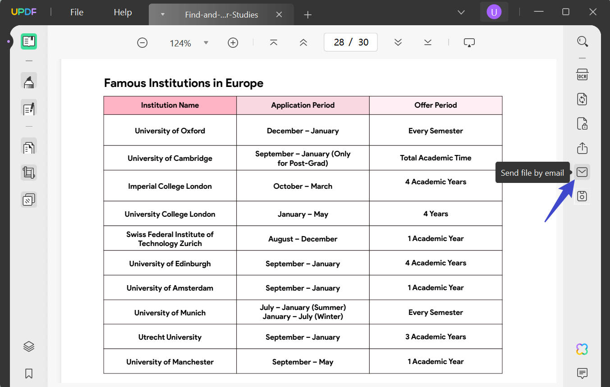
Task: Select the Crop Pages tool
Action: coord(29,173)
